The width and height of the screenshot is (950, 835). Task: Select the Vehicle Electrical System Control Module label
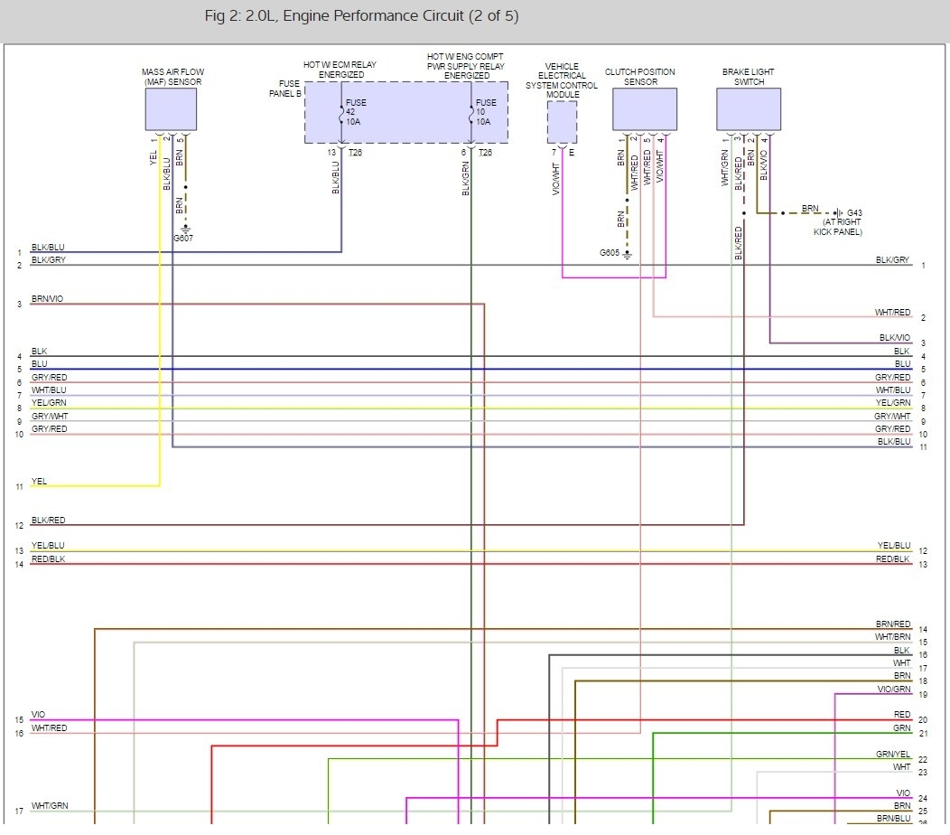[562, 80]
